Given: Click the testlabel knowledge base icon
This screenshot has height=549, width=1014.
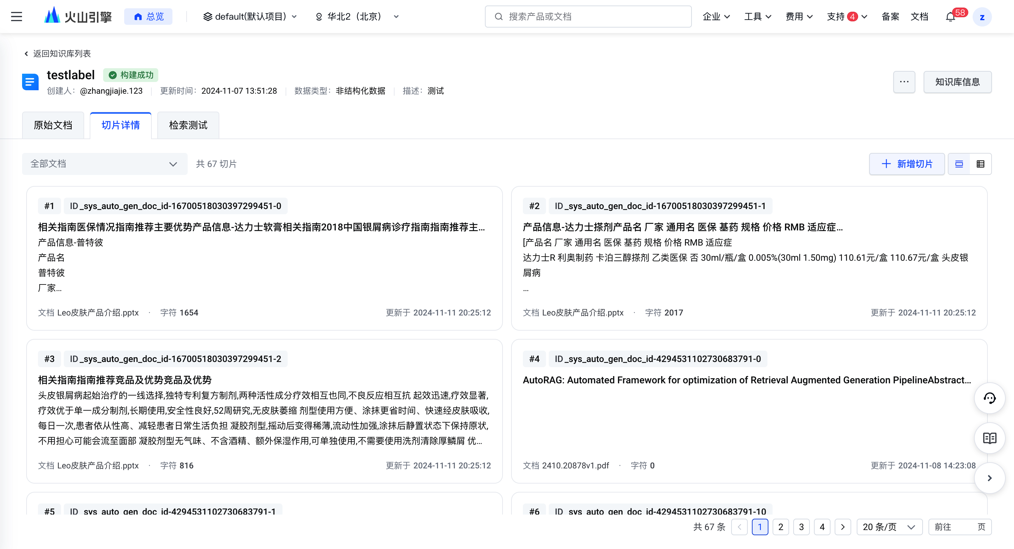Looking at the screenshot, I should point(30,82).
